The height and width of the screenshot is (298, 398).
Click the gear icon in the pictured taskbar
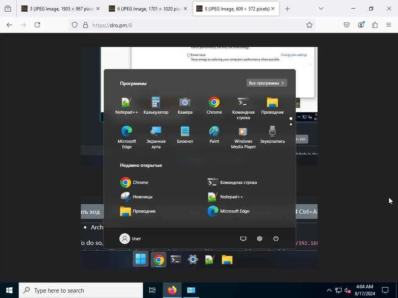193,260
